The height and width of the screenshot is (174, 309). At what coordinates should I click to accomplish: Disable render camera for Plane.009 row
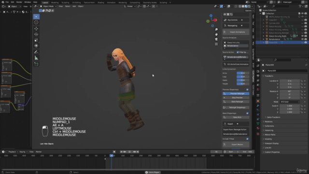[x=306, y=43]
